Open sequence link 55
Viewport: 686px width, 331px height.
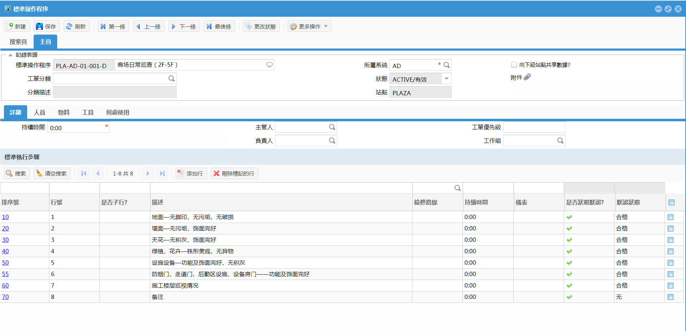5,274
